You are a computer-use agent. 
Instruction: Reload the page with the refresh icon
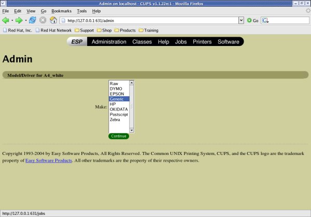pyautogui.click(x=32, y=21)
